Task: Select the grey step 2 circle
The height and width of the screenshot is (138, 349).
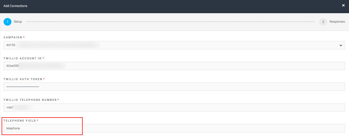Action: 323,22
